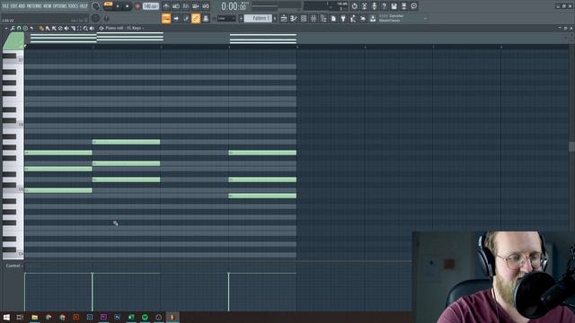The width and height of the screenshot is (575, 323).
Task: Open the OPTIONS menu
Action: coord(60,6)
